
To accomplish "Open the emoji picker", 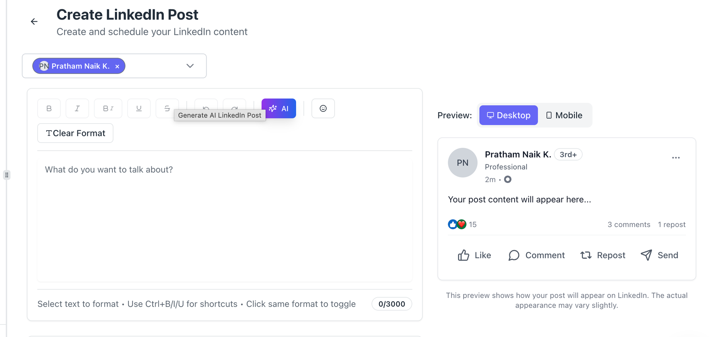I will [323, 109].
